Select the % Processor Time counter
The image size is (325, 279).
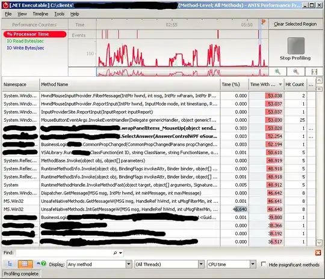(35, 34)
